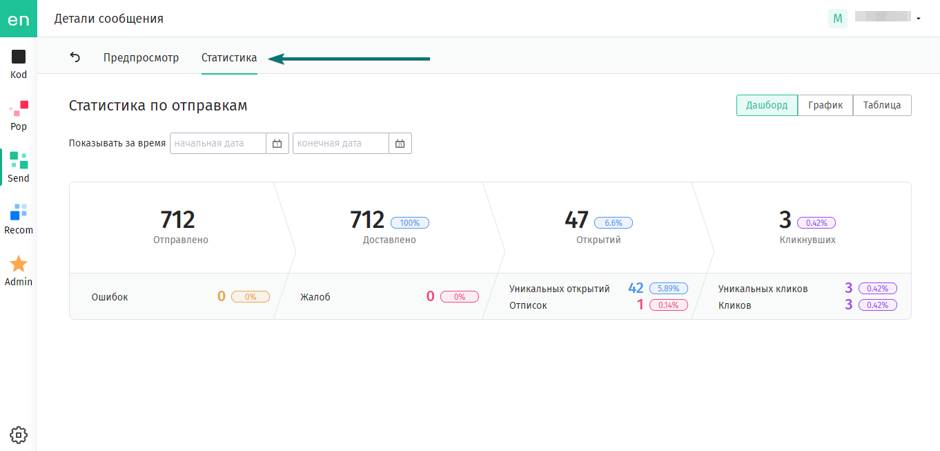The width and height of the screenshot is (940, 451).
Task: Click the Жалоб 0% badge
Action: pos(460,297)
